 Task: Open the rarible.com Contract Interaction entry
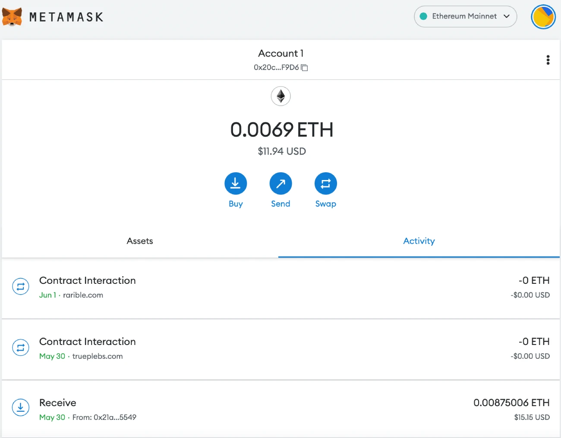coord(280,288)
